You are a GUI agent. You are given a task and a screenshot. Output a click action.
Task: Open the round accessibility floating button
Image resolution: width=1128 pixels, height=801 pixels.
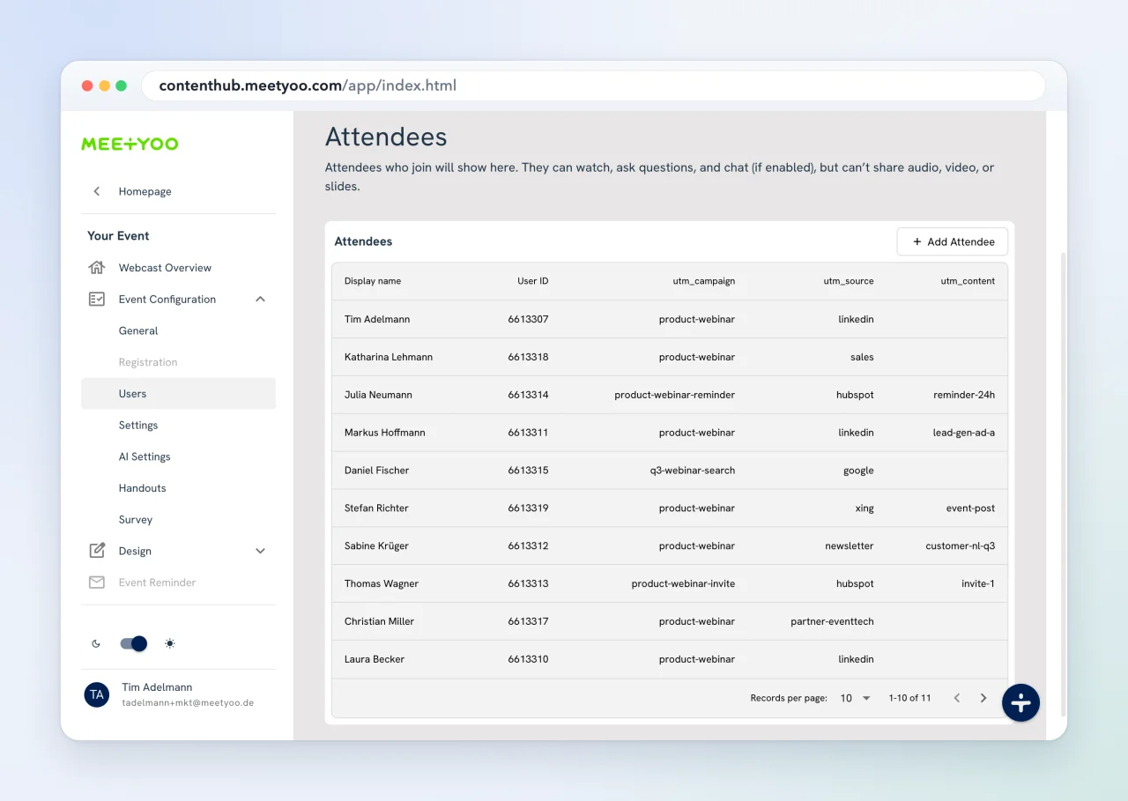click(x=1020, y=702)
